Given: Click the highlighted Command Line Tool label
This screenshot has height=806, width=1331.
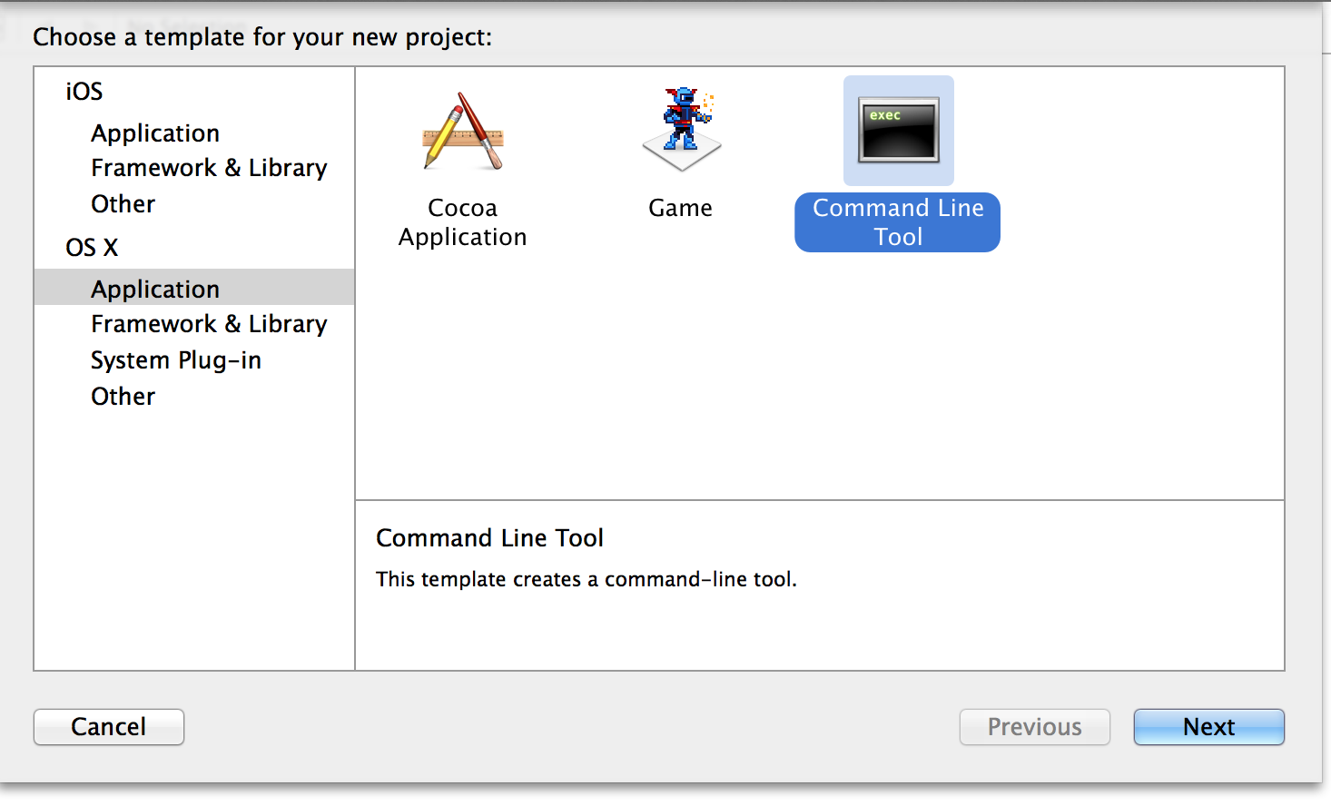Looking at the screenshot, I should click(x=898, y=222).
